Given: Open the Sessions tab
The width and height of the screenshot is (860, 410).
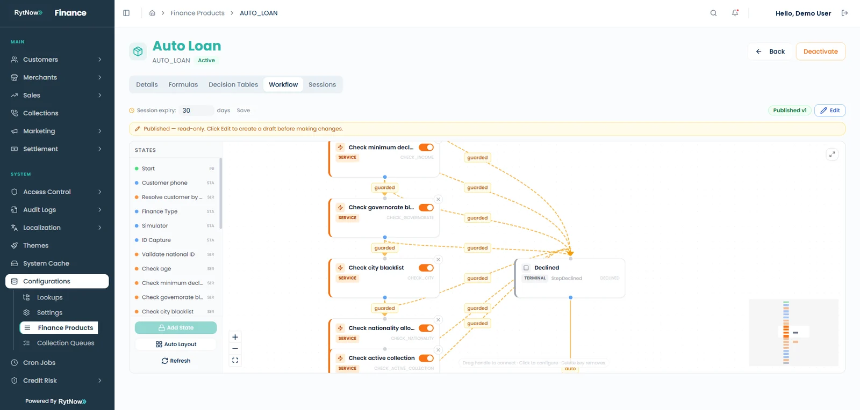Looking at the screenshot, I should tap(322, 85).
